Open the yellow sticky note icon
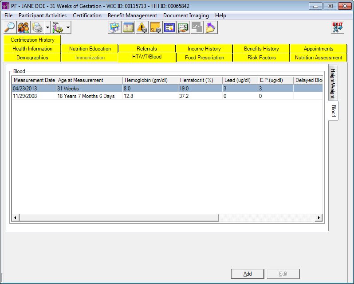This screenshot has width=354, height=284. pos(156,27)
